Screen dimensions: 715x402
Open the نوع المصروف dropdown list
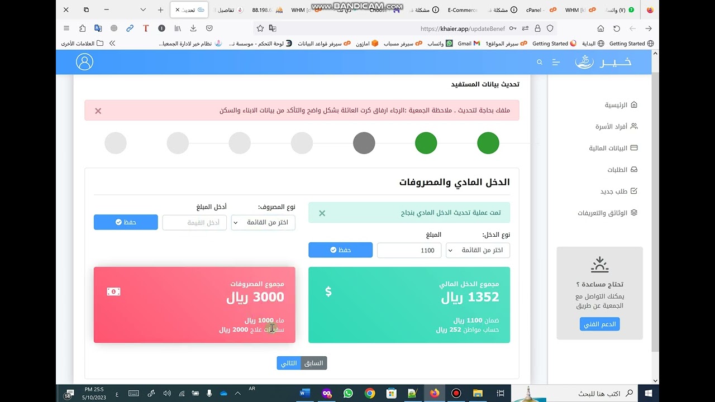[263, 222]
